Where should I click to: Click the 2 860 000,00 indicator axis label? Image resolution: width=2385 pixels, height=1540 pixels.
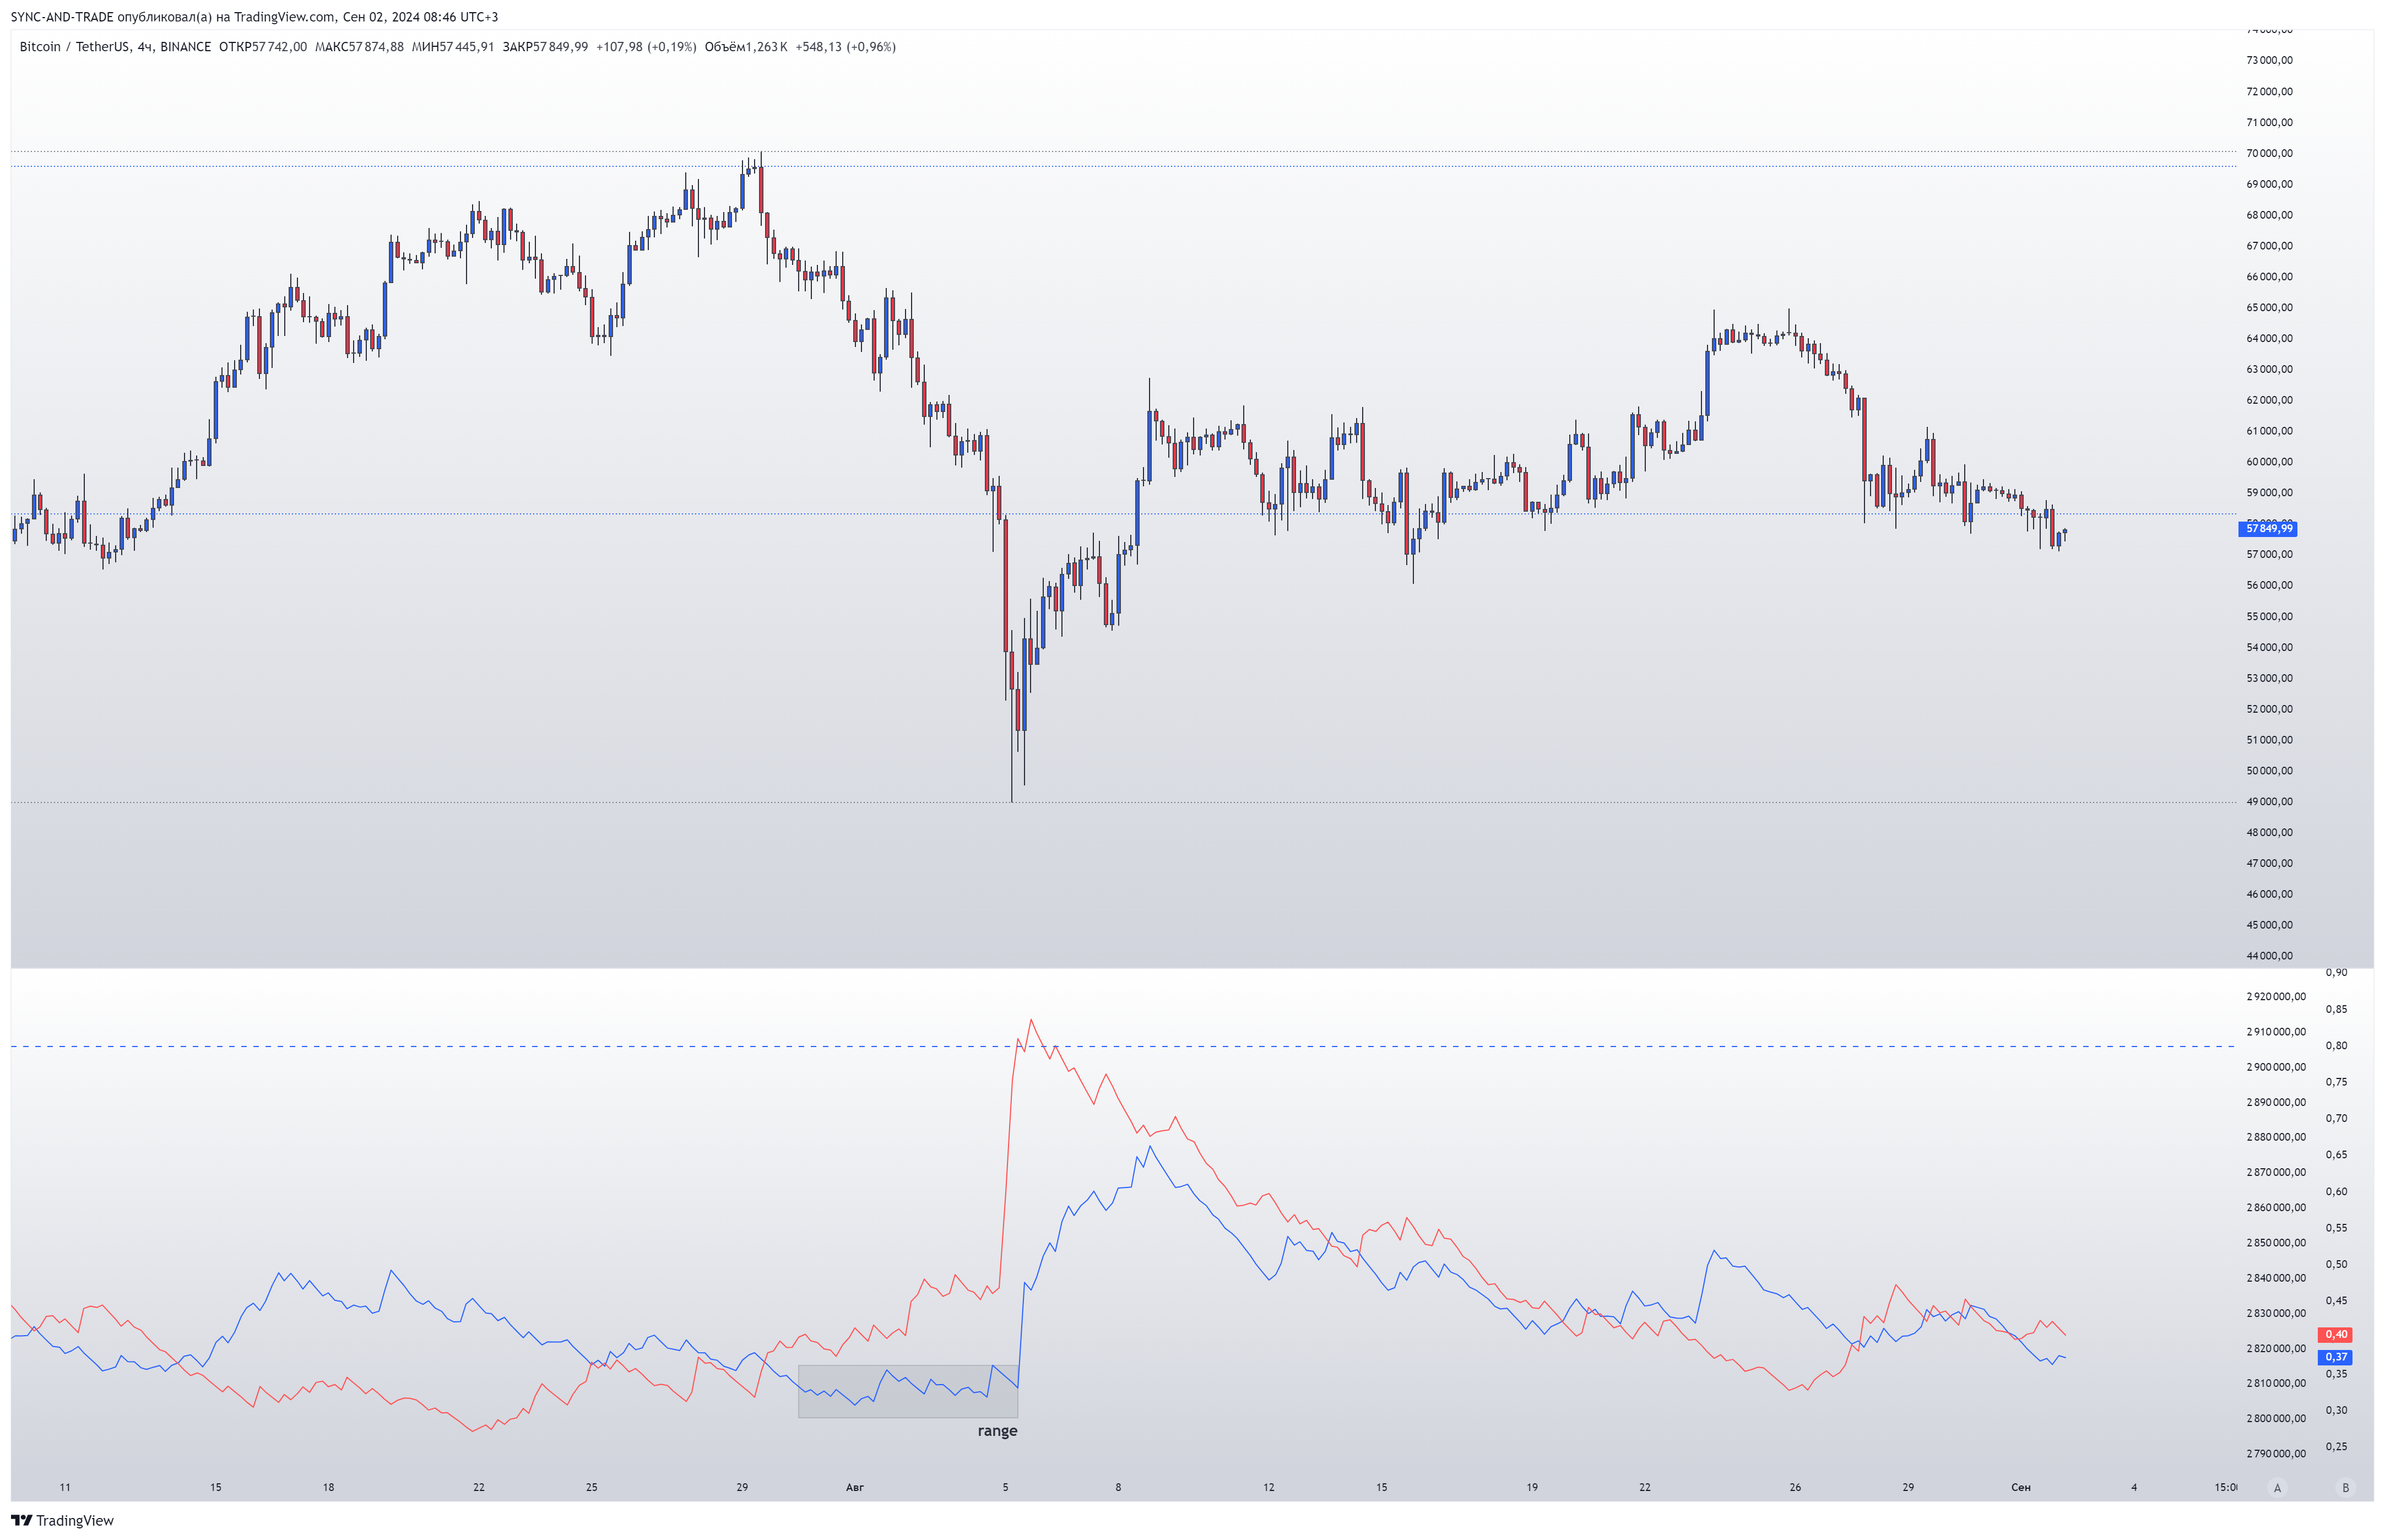[x=2276, y=1207]
